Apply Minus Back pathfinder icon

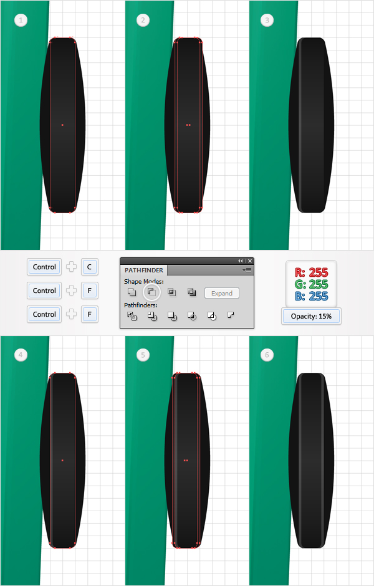click(x=231, y=315)
